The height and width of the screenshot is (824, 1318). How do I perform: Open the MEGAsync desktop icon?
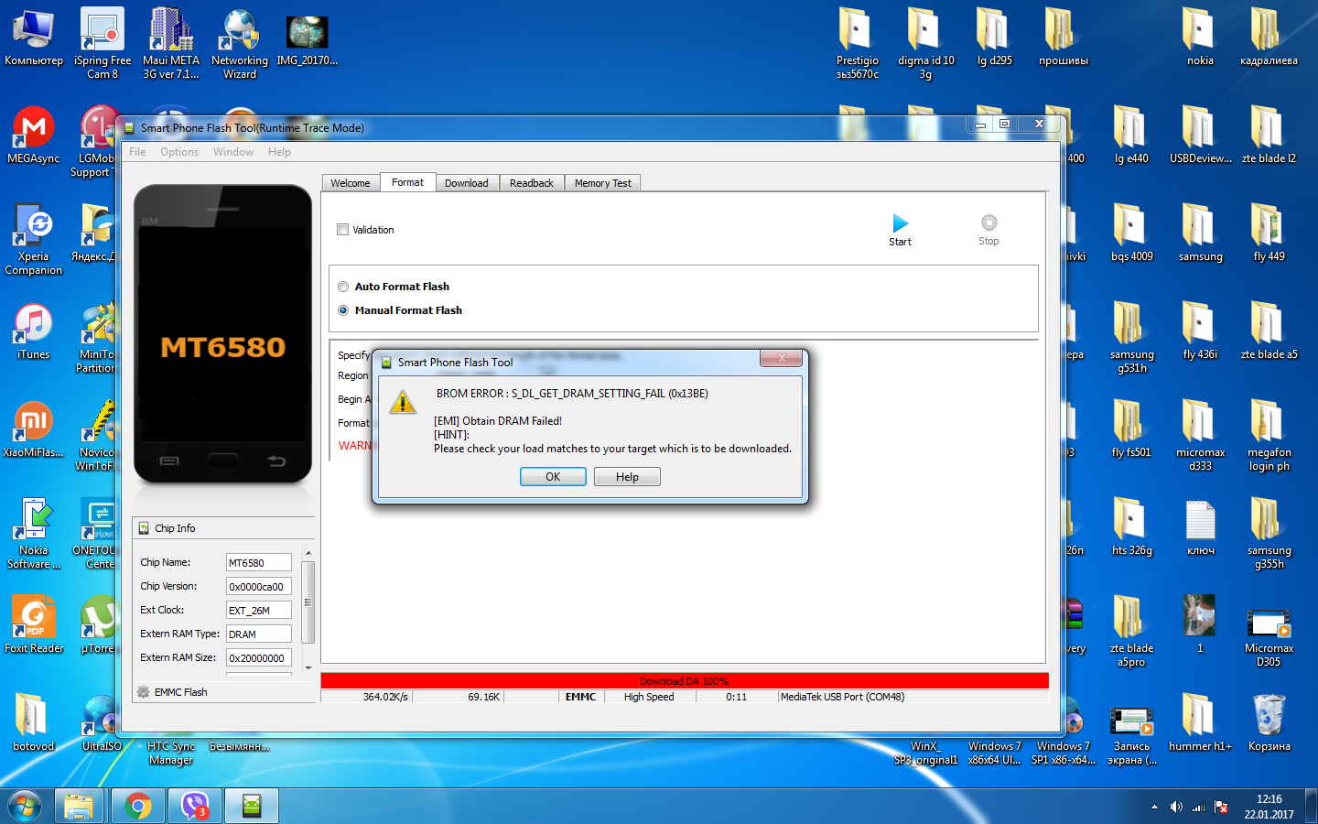pyautogui.click(x=34, y=128)
